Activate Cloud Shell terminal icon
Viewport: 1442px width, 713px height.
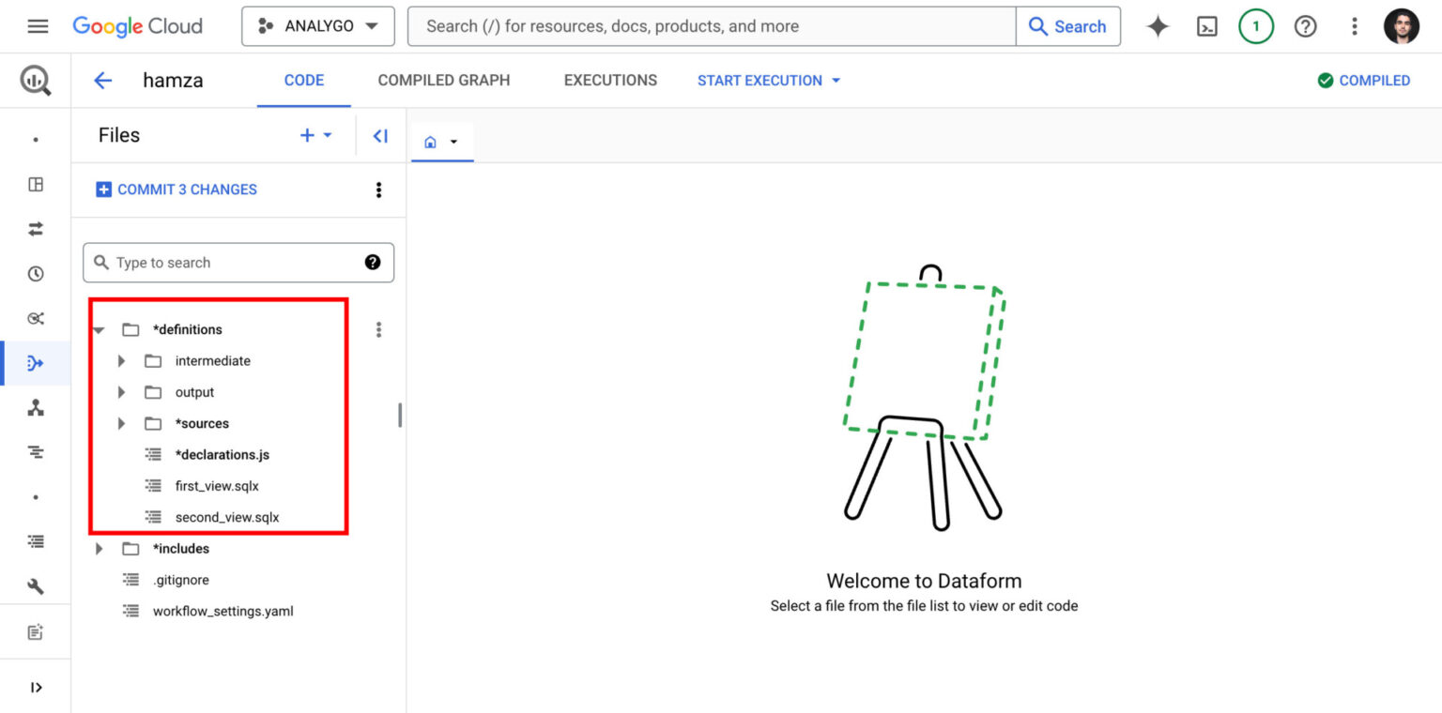coord(1207,26)
